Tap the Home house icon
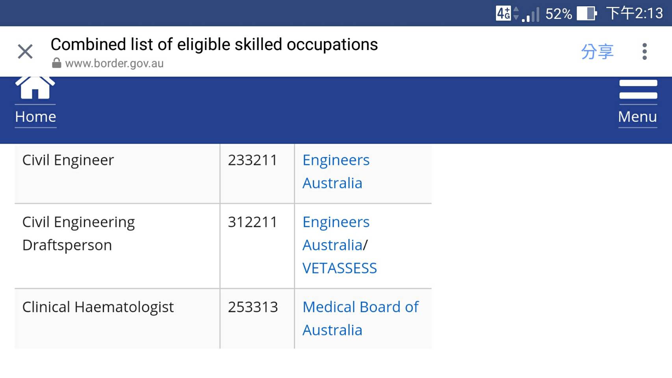 click(x=35, y=87)
